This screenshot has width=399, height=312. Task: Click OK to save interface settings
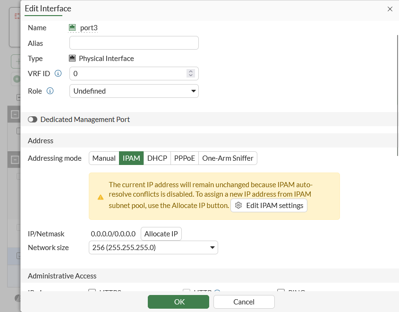point(178,302)
